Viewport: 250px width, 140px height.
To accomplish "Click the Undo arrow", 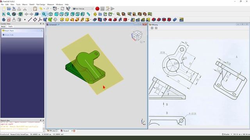I will (41, 9).
